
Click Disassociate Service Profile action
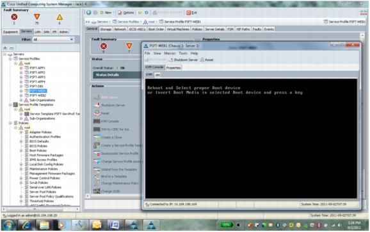(x=120, y=154)
